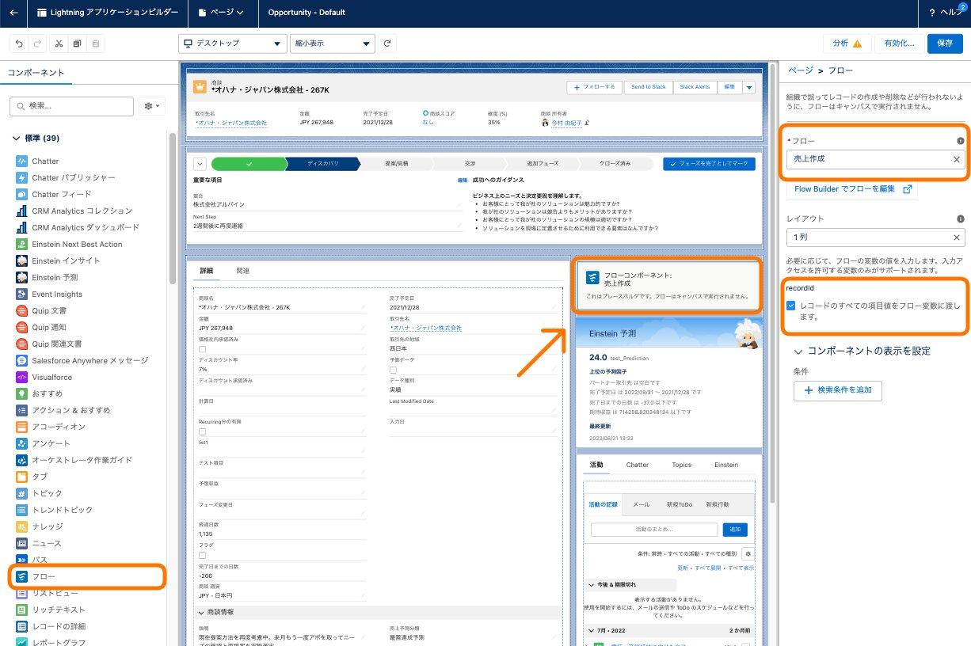971x646 pixels.
Task: Switch to the Chatter tab in activity panel
Action: (637, 465)
